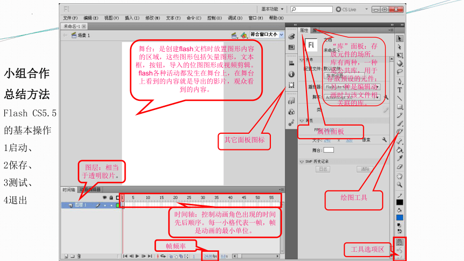Collapse the SWF 历史记录 section
464x261 pixels.
pyautogui.click(x=302, y=162)
